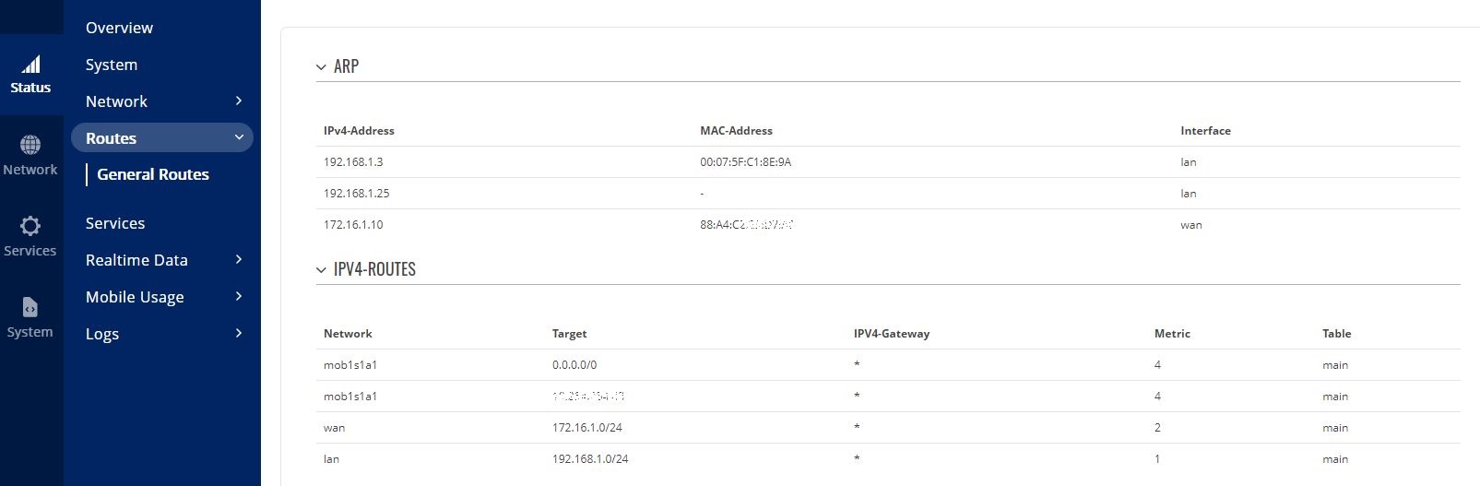Open the System status page
The width and height of the screenshot is (1480, 486).
pos(112,65)
